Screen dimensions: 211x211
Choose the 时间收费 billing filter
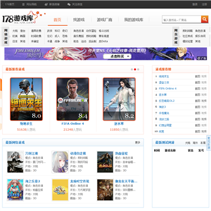[36, 36]
